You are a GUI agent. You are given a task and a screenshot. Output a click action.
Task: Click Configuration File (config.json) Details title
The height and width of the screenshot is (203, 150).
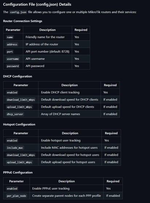(37, 4)
